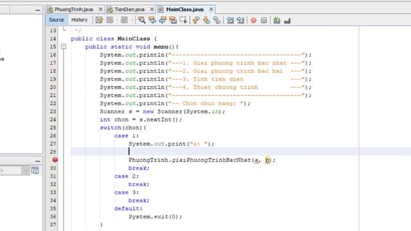Click the 'menu' method name
Viewport: 411px width, 231px height.
click(x=161, y=47)
